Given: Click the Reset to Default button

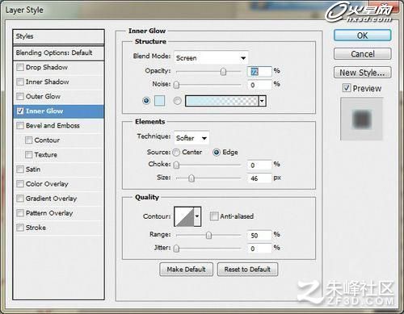Looking at the screenshot, I should (247, 270).
